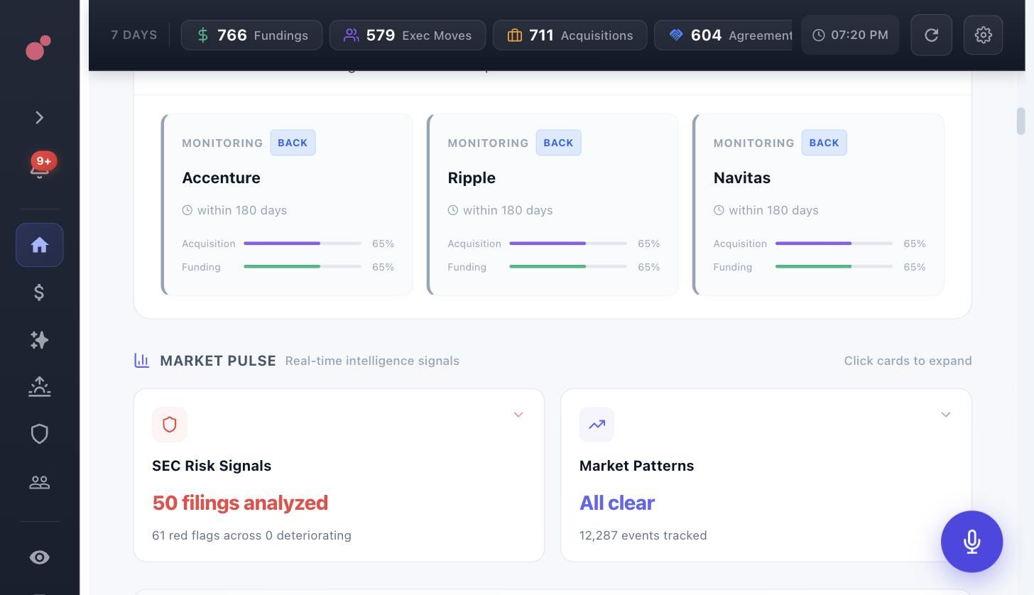Refresh data with the reload icon
Image resolution: width=1034 pixels, height=595 pixels.
[x=931, y=35]
